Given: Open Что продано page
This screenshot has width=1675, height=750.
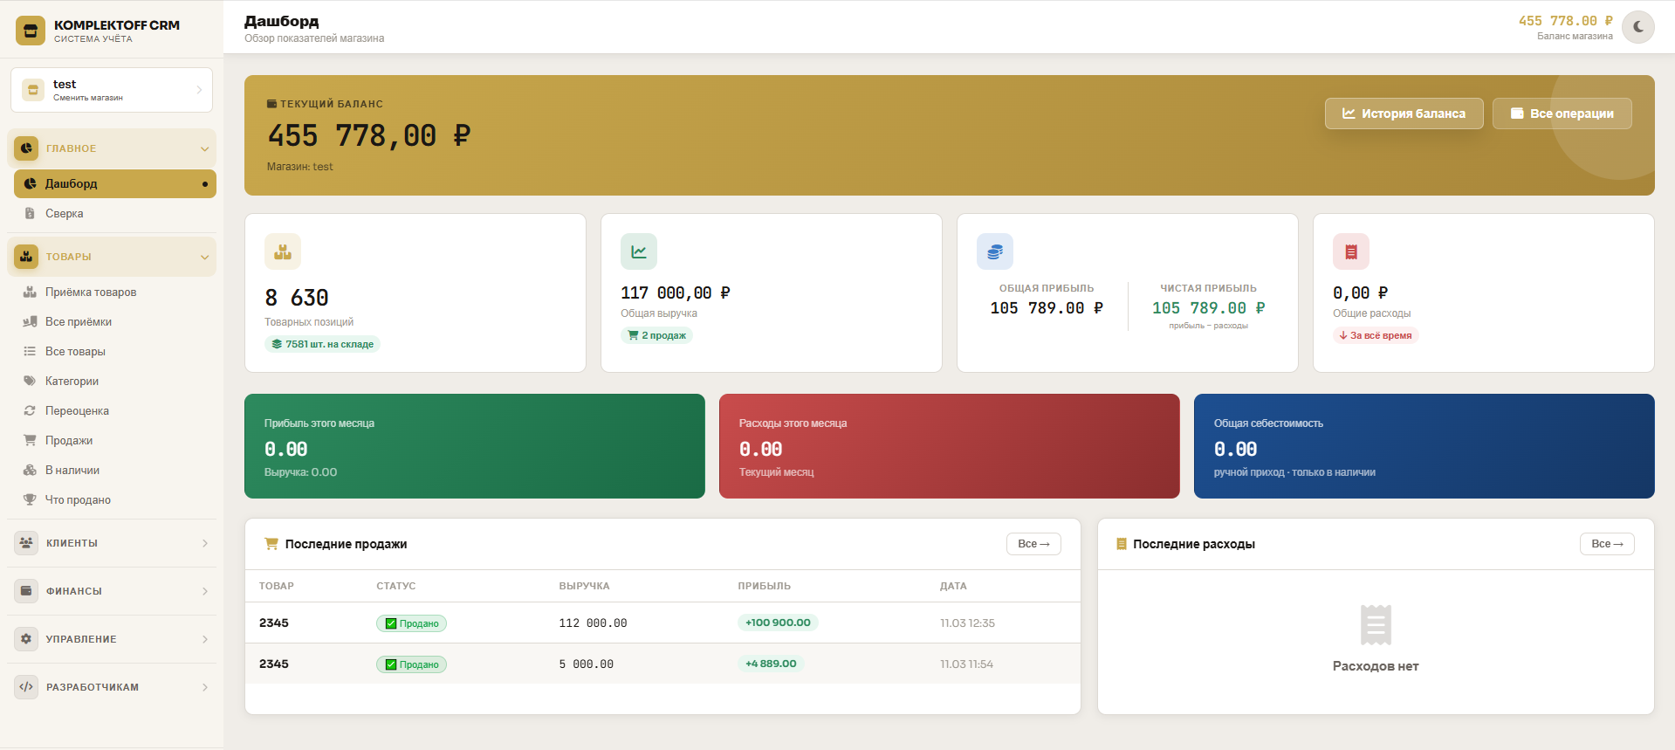Looking at the screenshot, I should (x=115, y=500).
